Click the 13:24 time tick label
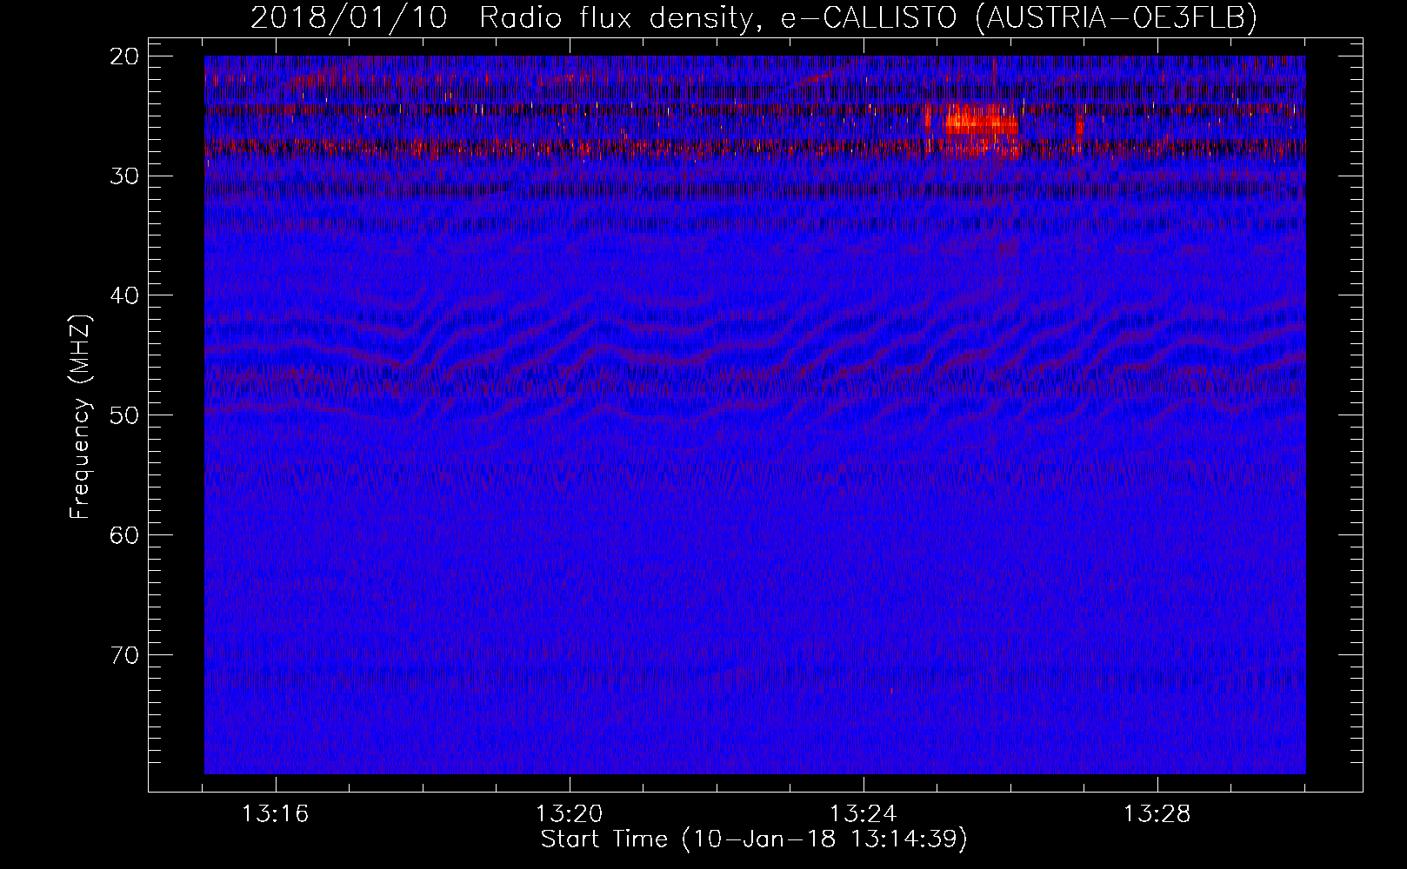Image resolution: width=1407 pixels, height=869 pixels. [x=864, y=814]
